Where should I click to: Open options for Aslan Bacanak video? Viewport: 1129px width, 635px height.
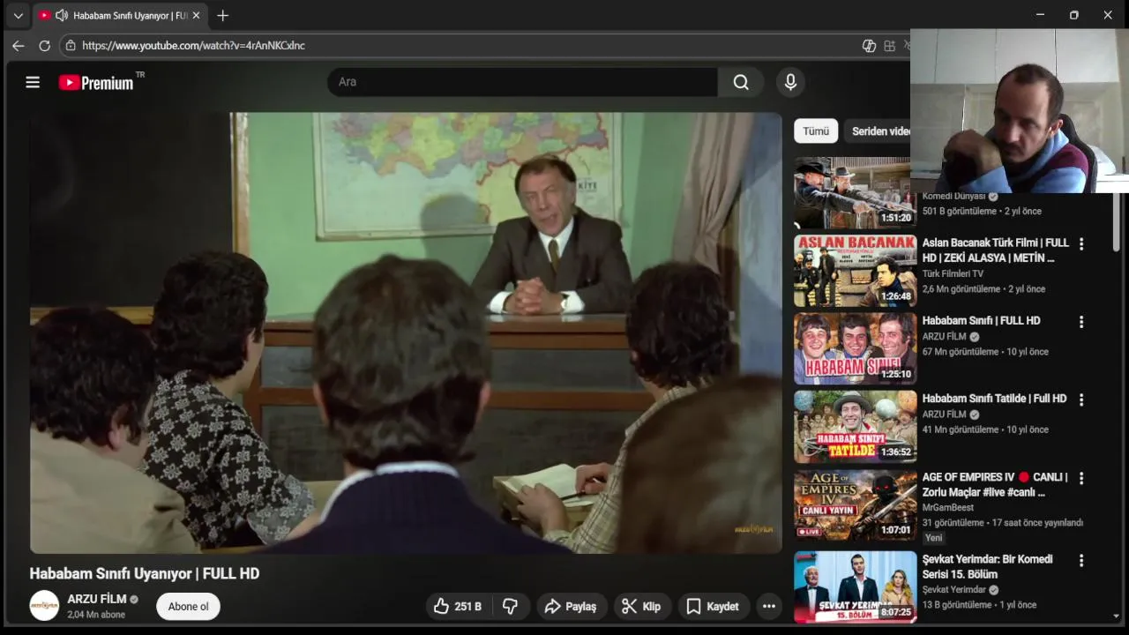pos(1081,244)
